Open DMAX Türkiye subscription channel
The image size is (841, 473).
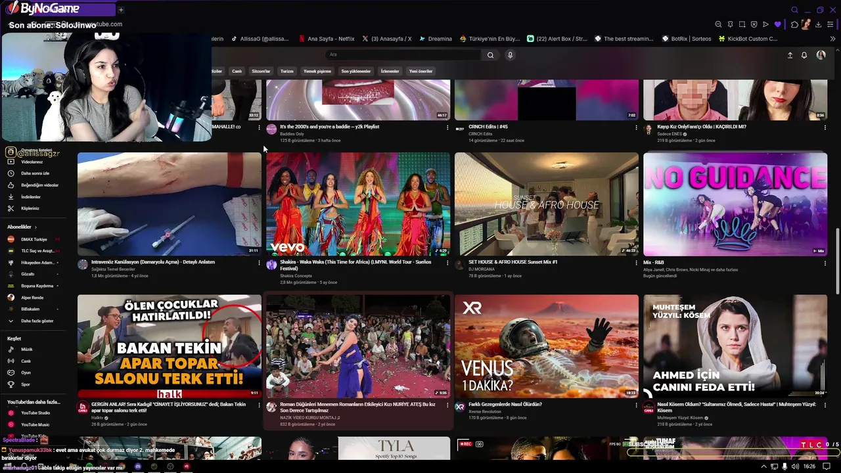coord(34,239)
